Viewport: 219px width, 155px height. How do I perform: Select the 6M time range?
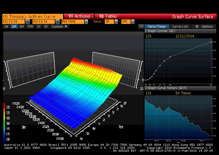(x=22, y=26)
